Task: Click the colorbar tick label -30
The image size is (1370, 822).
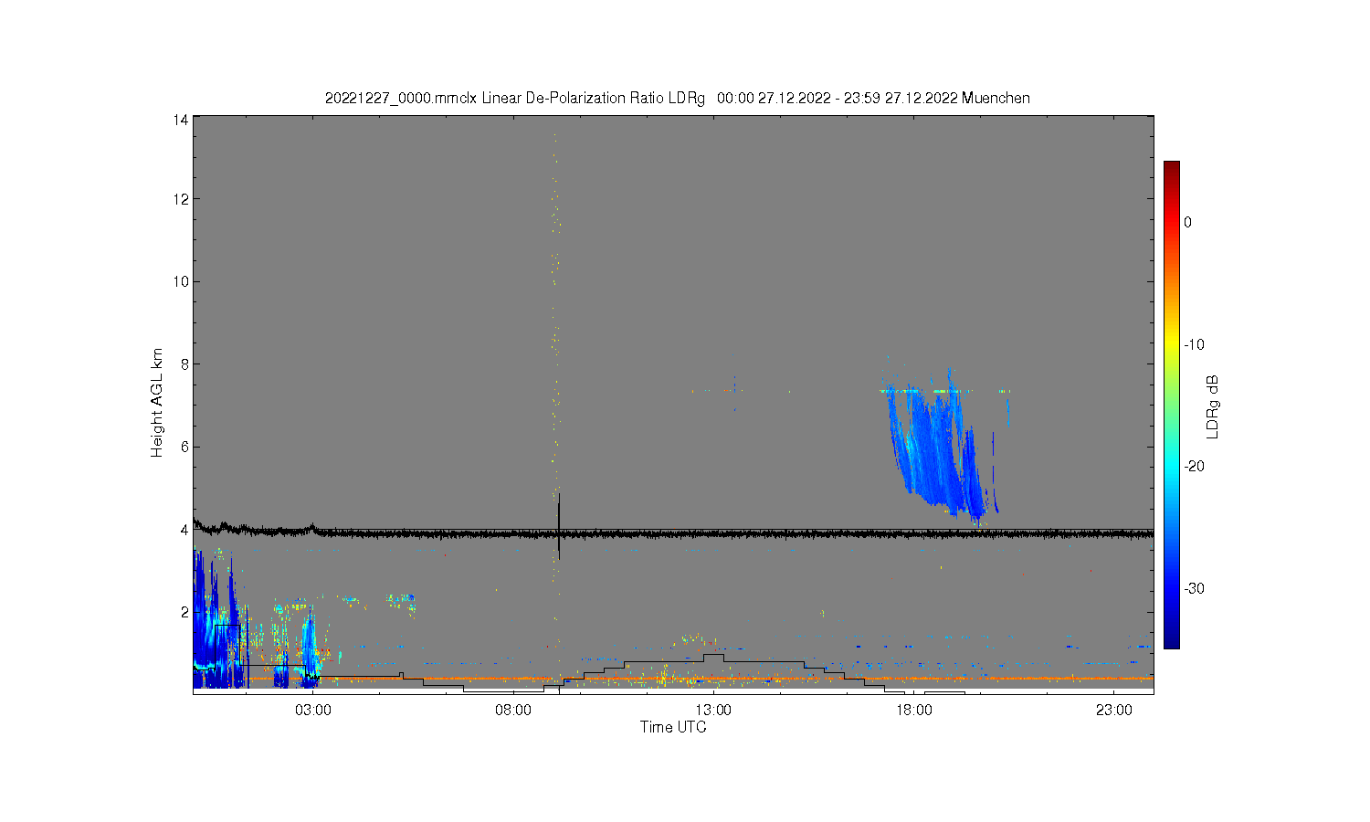Action: [1194, 588]
